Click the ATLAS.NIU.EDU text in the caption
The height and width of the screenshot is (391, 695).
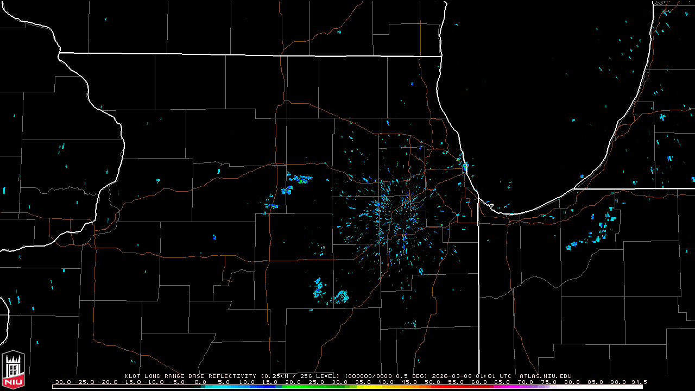[546, 376]
